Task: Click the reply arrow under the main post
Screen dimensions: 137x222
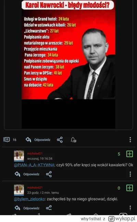Action: click(28, 140)
